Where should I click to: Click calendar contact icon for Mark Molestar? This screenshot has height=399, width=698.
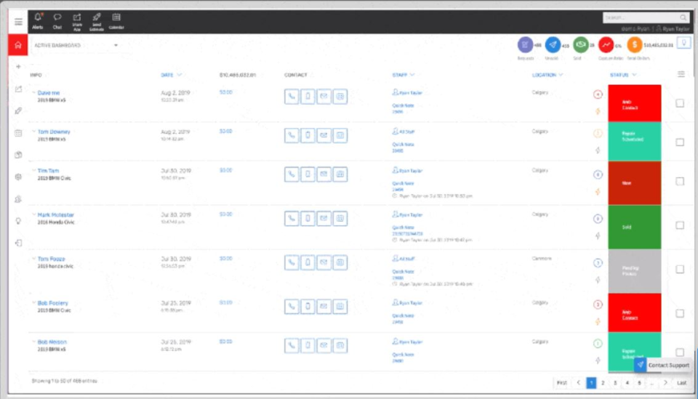tap(340, 219)
